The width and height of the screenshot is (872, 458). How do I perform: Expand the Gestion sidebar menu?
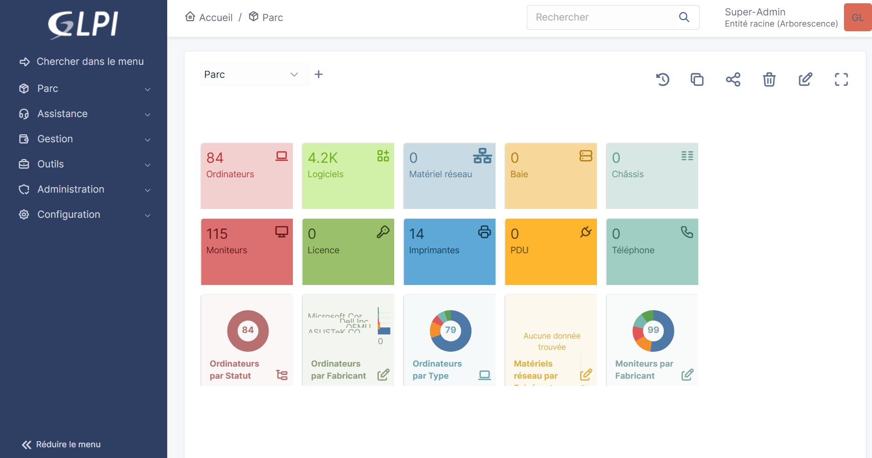(84, 139)
